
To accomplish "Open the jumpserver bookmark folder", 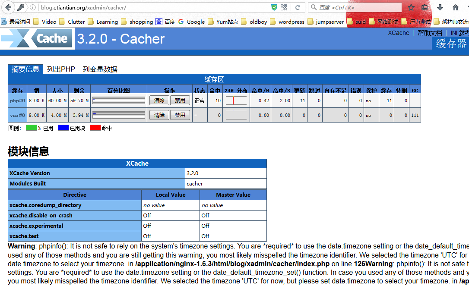I will 326,22.
